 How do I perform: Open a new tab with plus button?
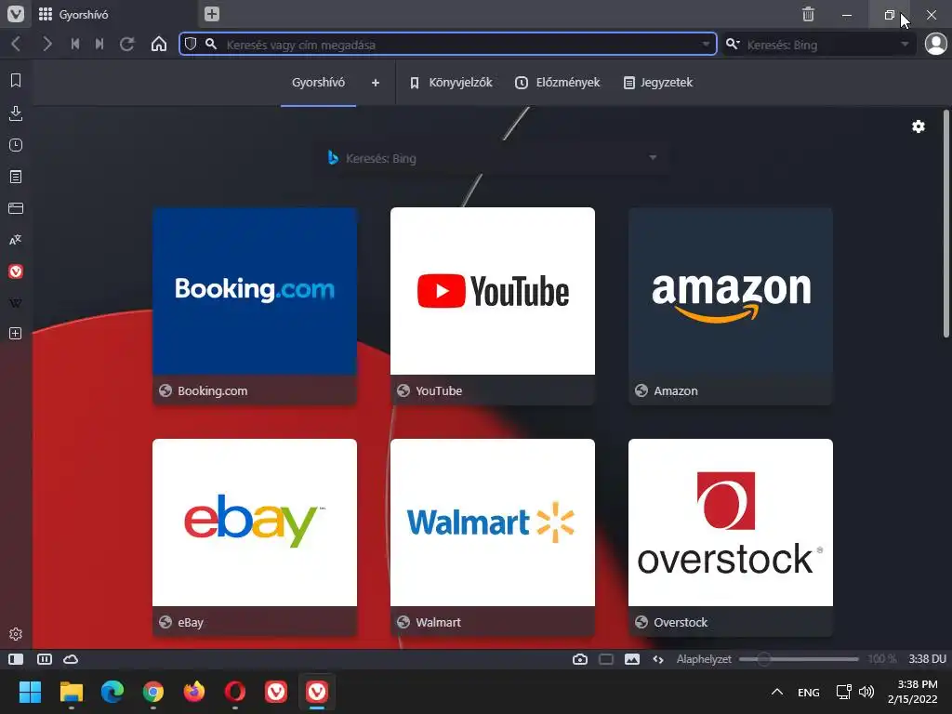[211, 14]
